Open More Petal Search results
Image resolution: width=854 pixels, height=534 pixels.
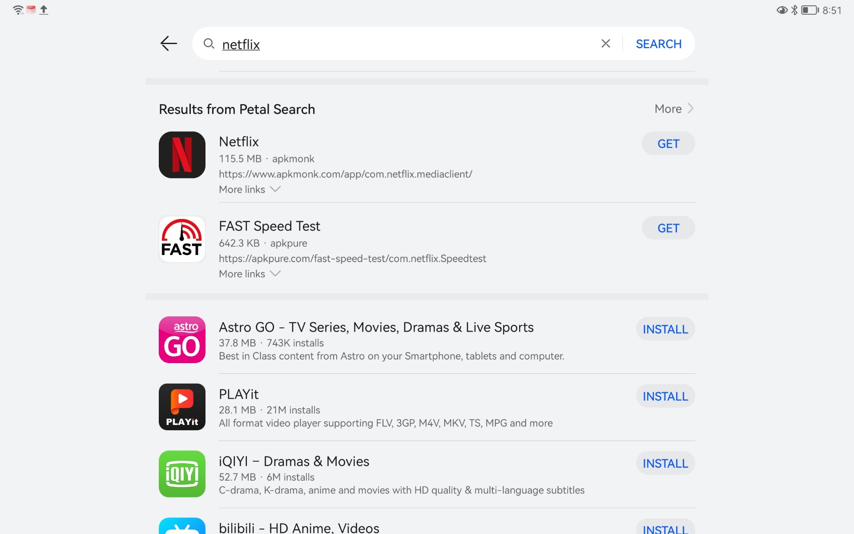674,109
